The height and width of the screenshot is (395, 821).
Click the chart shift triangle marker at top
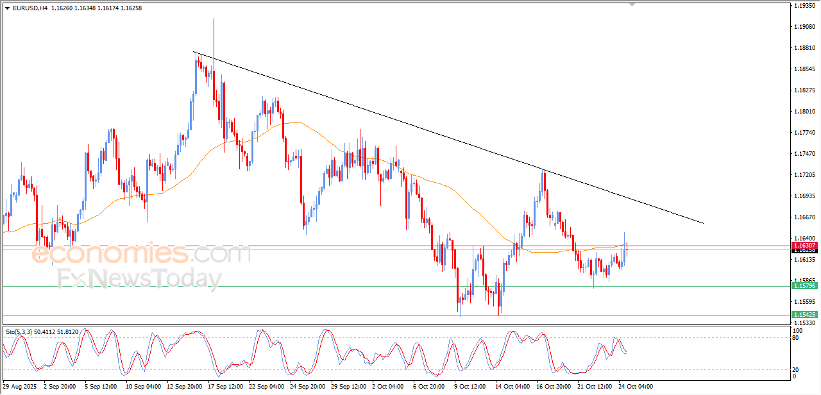click(633, 5)
